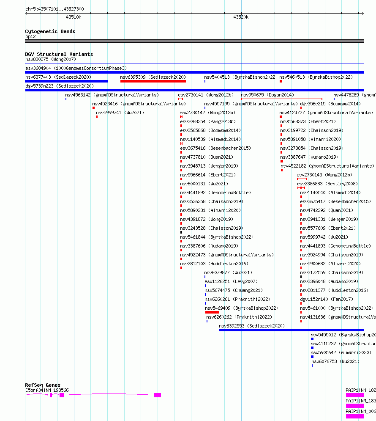Click nsv4737810 (Quan2021) label
The height and width of the screenshot is (421, 376).
click(x=207, y=157)
